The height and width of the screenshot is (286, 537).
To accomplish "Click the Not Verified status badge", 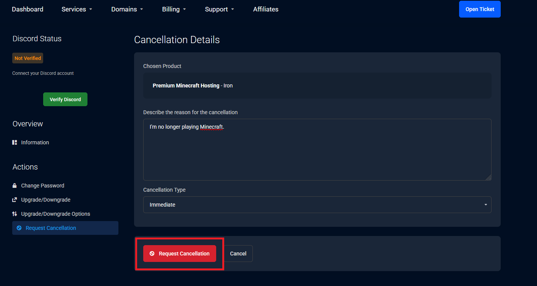I will pyautogui.click(x=27, y=58).
